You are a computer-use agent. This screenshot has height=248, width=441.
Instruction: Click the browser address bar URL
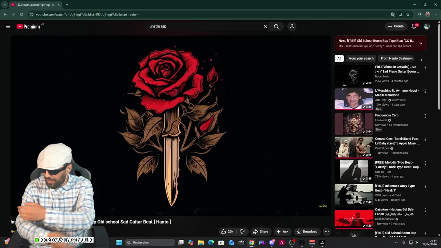point(88,14)
